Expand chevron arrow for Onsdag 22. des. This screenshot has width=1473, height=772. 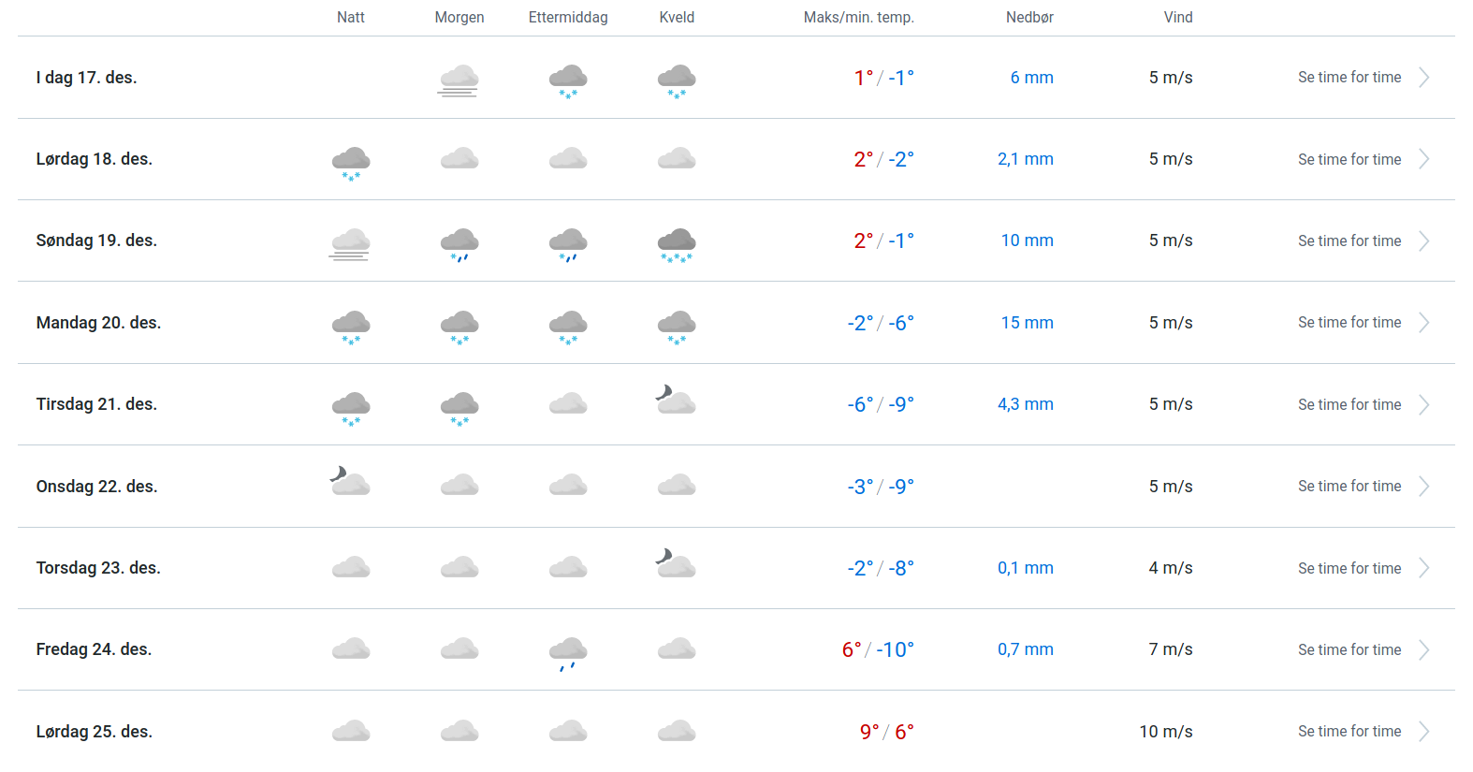point(1423,487)
